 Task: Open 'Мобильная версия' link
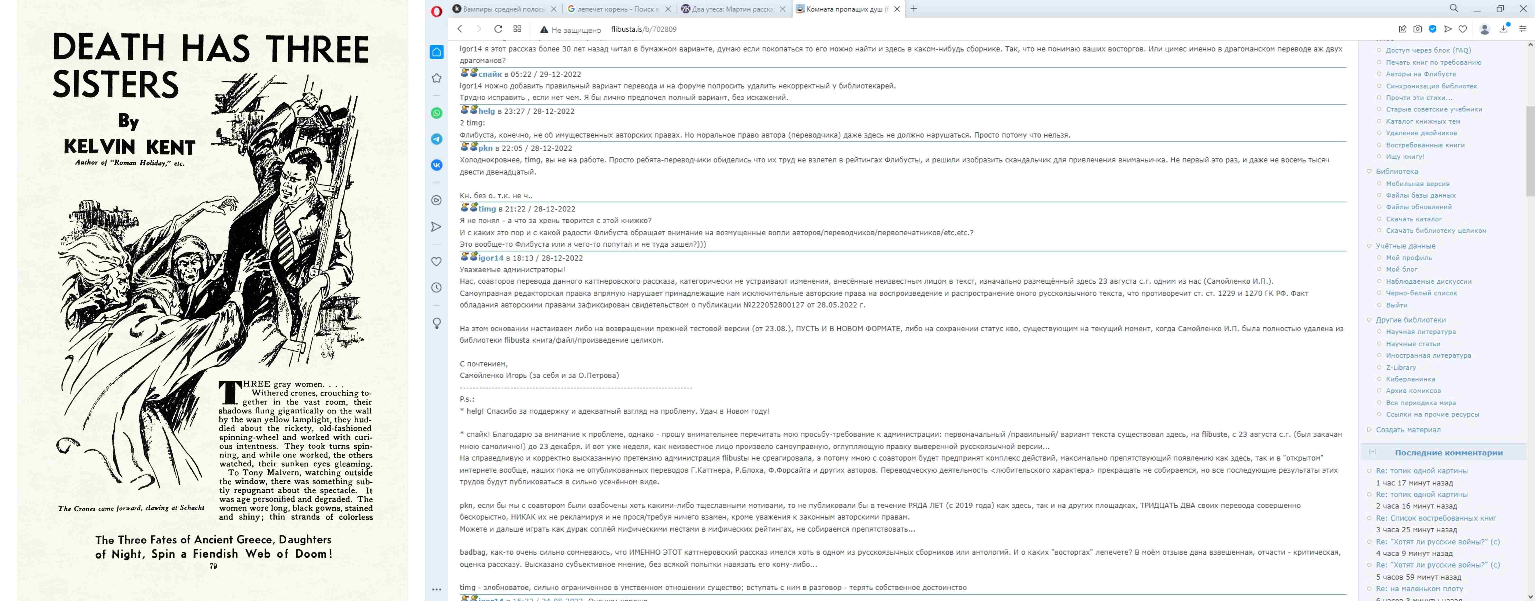[1418, 184]
